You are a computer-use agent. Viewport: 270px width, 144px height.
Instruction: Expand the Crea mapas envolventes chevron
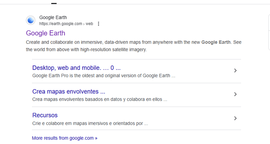point(235,94)
